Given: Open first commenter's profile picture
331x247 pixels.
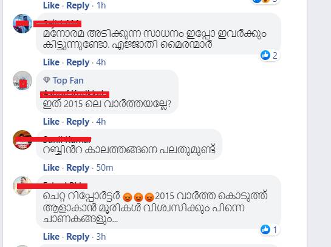Looking at the screenshot, I should [22, 24].
